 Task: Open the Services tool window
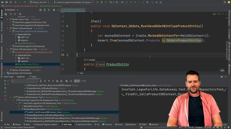click(153, 124)
